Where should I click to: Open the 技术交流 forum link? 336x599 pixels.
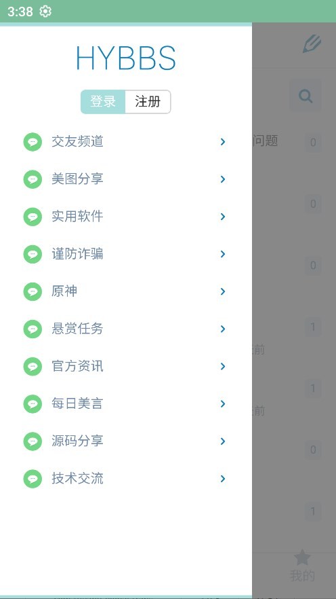coord(126,479)
